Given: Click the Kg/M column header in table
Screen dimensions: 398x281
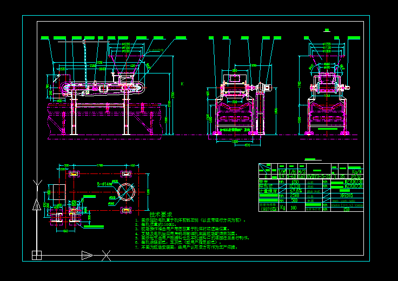Looking at the screenshot, I should point(356,172).
